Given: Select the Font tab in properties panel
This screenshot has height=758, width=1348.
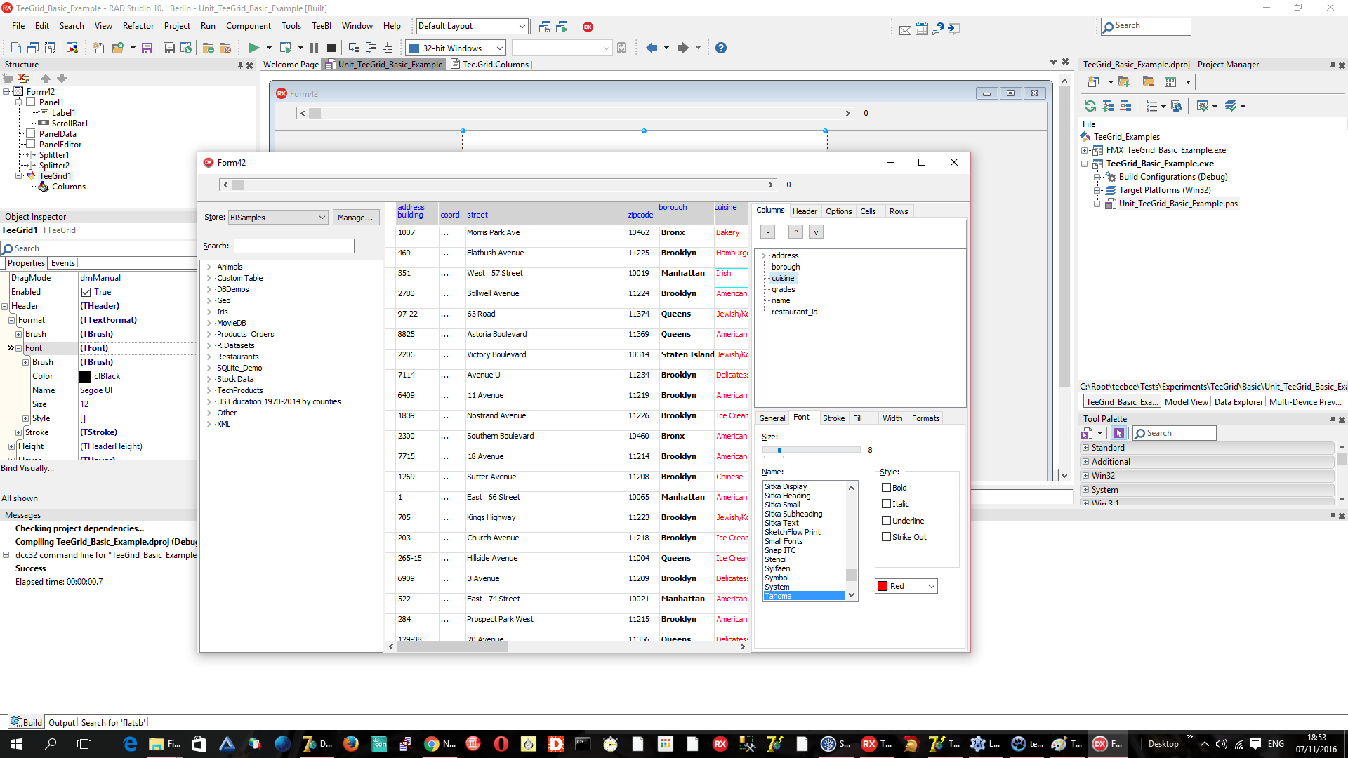Looking at the screenshot, I should click(x=801, y=418).
